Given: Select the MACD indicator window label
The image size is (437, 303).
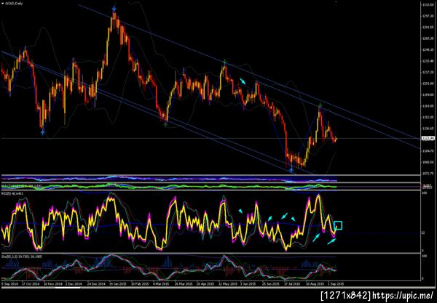Looking at the screenshot, I should (x=22, y=185).
